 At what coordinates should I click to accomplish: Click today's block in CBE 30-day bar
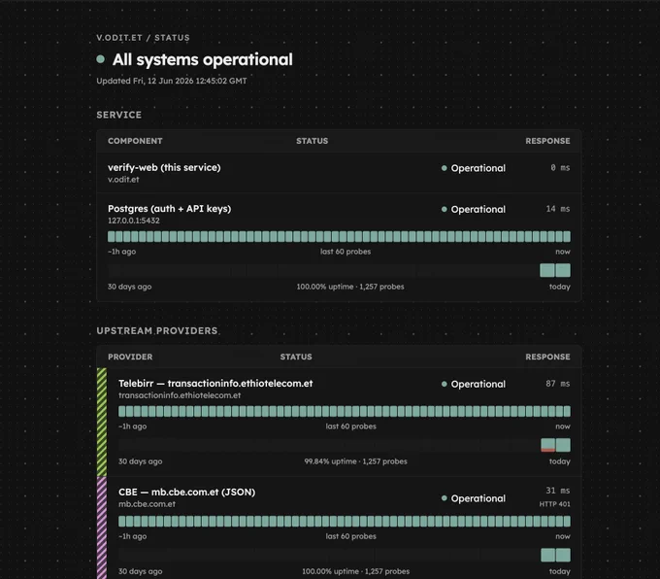pyautogui.click(x=563, y=555)
